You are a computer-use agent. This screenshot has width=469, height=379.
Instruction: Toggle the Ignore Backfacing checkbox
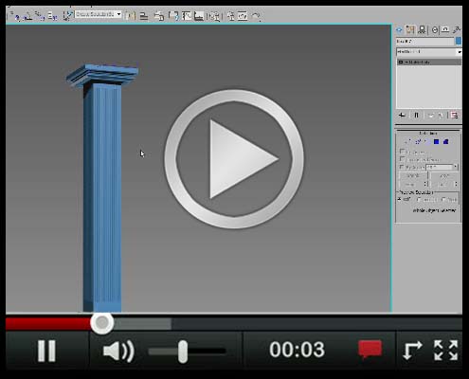[x=402, y=159]
